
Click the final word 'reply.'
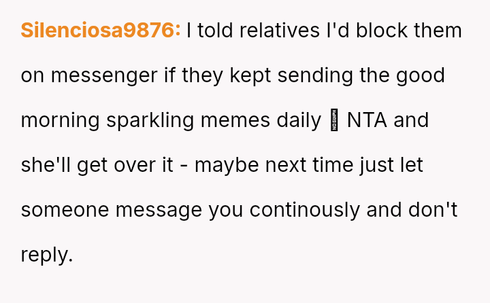(46, 255)
